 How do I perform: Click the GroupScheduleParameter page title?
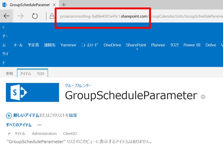pos(131,96)
